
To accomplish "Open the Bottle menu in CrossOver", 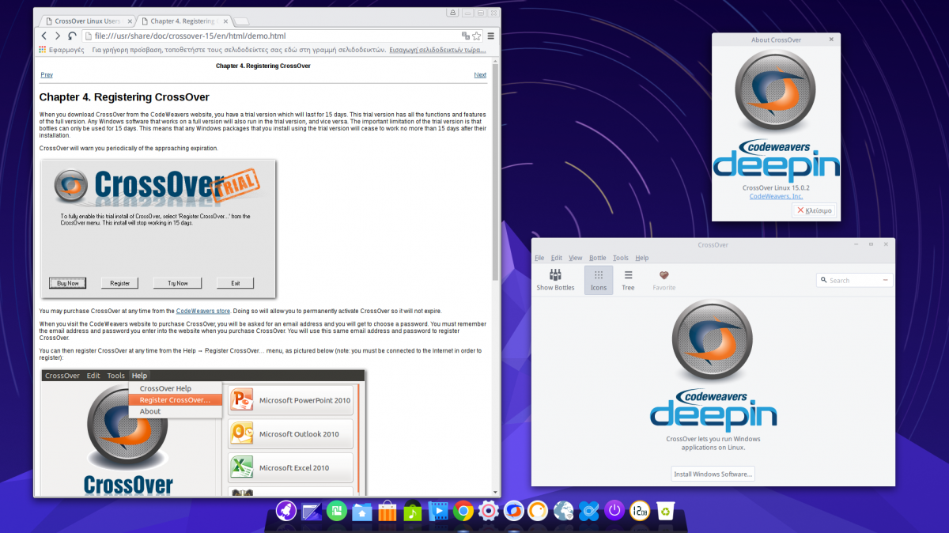I will 598,258.
